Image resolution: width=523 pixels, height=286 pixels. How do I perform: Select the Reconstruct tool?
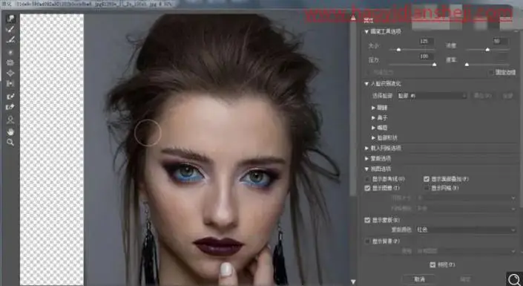point(10,30)
